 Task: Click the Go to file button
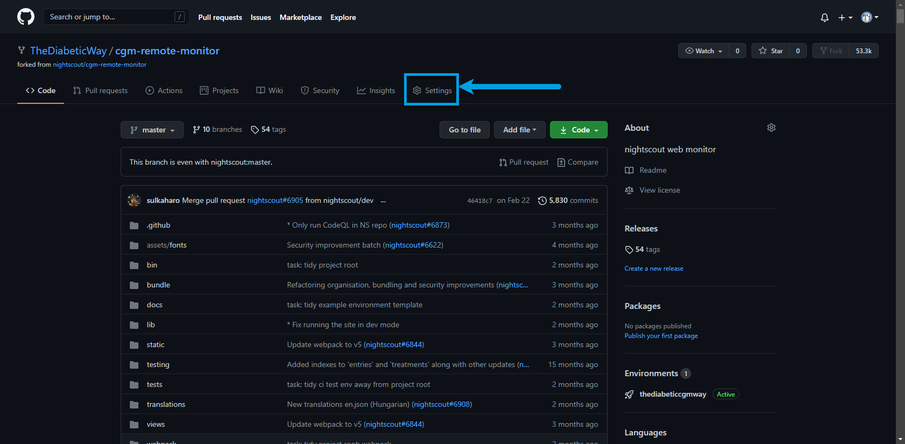(x=464, y=130)
